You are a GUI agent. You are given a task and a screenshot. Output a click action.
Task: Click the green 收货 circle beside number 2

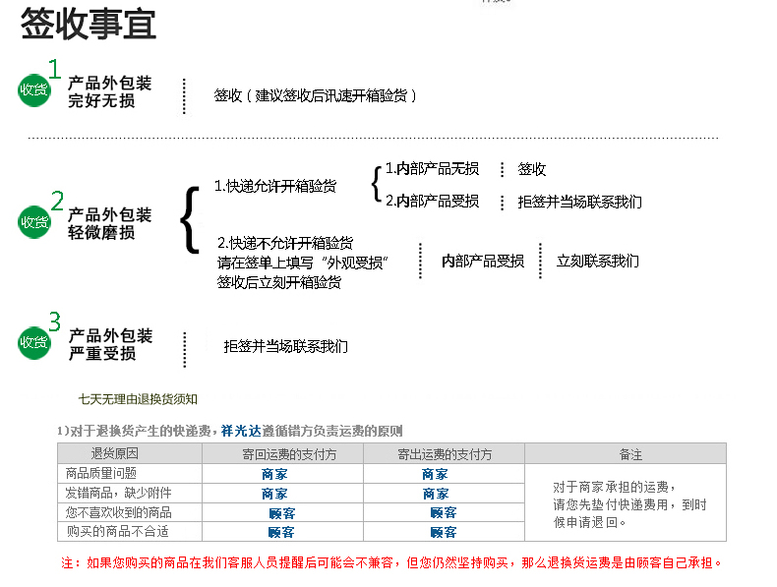pyautogui.click(x=34, y=222)
